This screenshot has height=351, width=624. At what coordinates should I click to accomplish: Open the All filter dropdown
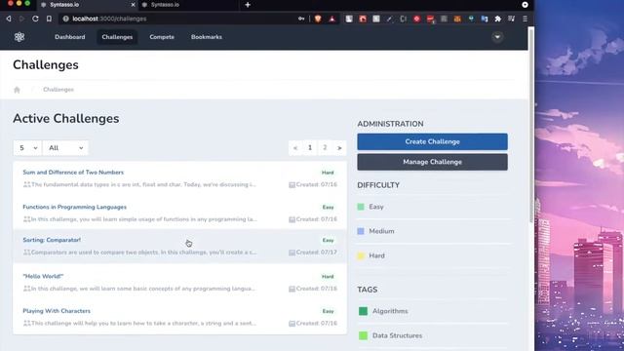pos(65,148)
